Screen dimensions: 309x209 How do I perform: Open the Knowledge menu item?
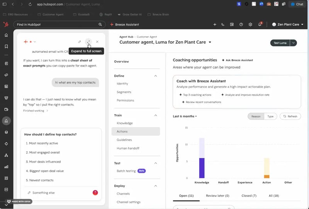[x=124, y=123]
